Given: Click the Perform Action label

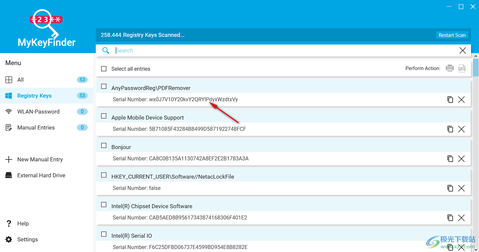Looking at the screenshot, I should 423,68.
